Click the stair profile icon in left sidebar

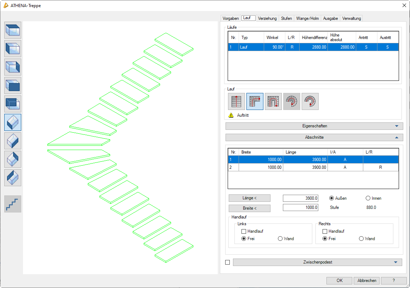[13, 204]
